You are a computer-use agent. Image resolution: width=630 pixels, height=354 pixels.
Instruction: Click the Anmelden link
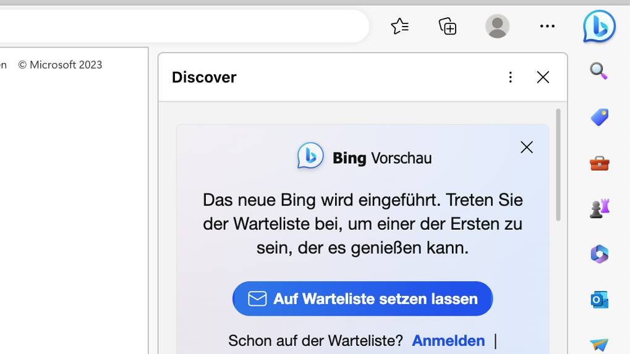(x=448, y=340)
